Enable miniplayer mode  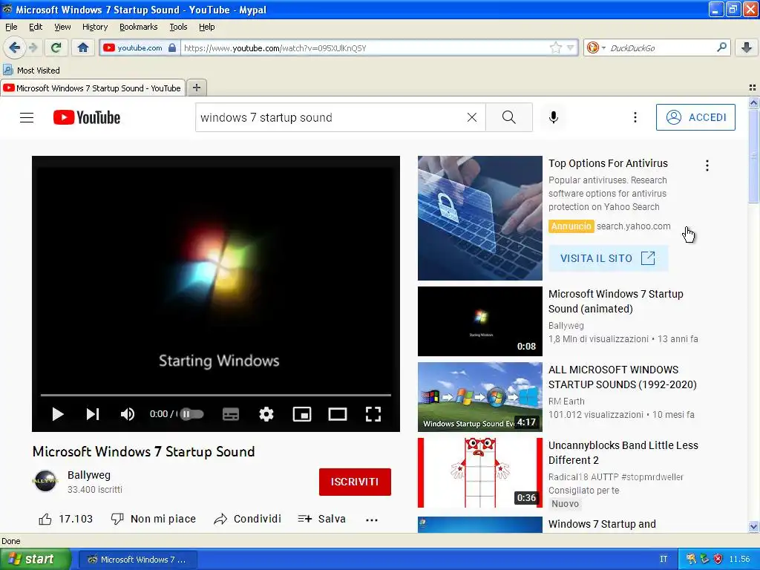302,414
